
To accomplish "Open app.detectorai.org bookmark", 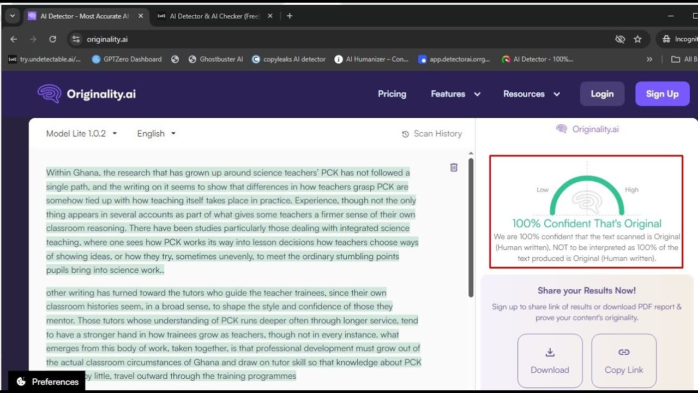I will 454,59.
